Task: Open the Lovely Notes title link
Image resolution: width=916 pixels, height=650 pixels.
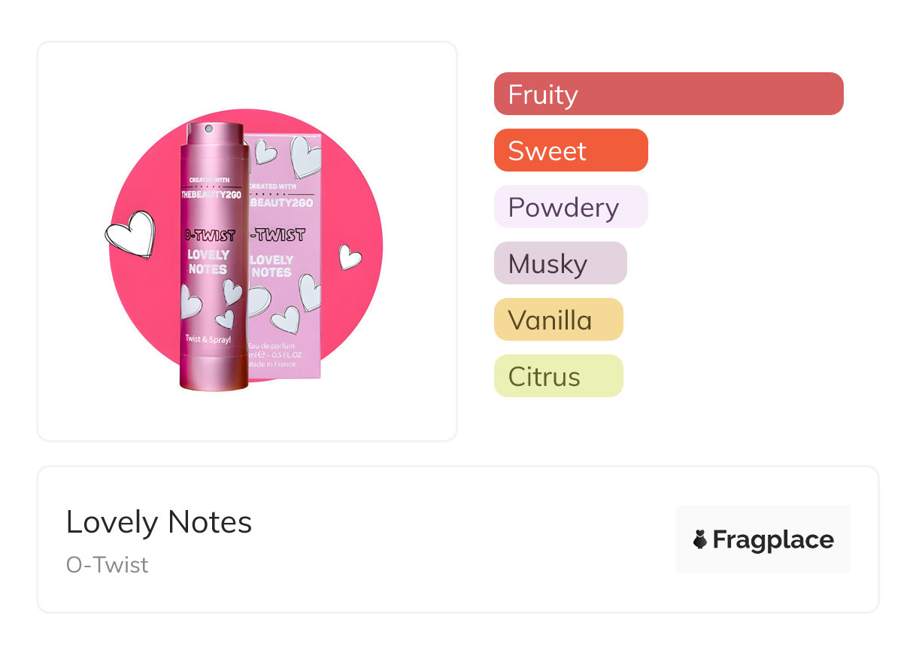Action: [x=159, y=522]
